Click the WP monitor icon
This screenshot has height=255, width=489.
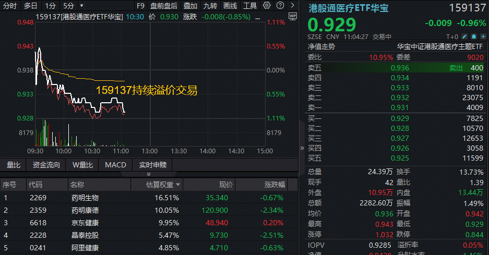tap(292, 16)
